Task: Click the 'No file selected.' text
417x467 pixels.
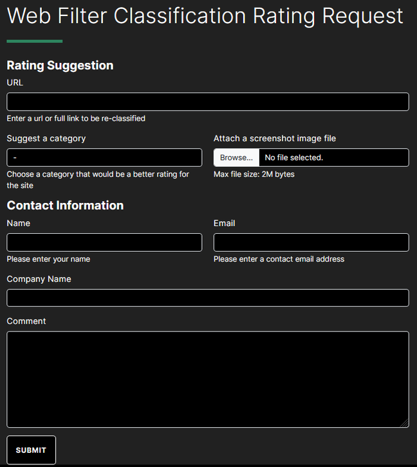Action: coord(294,157)
